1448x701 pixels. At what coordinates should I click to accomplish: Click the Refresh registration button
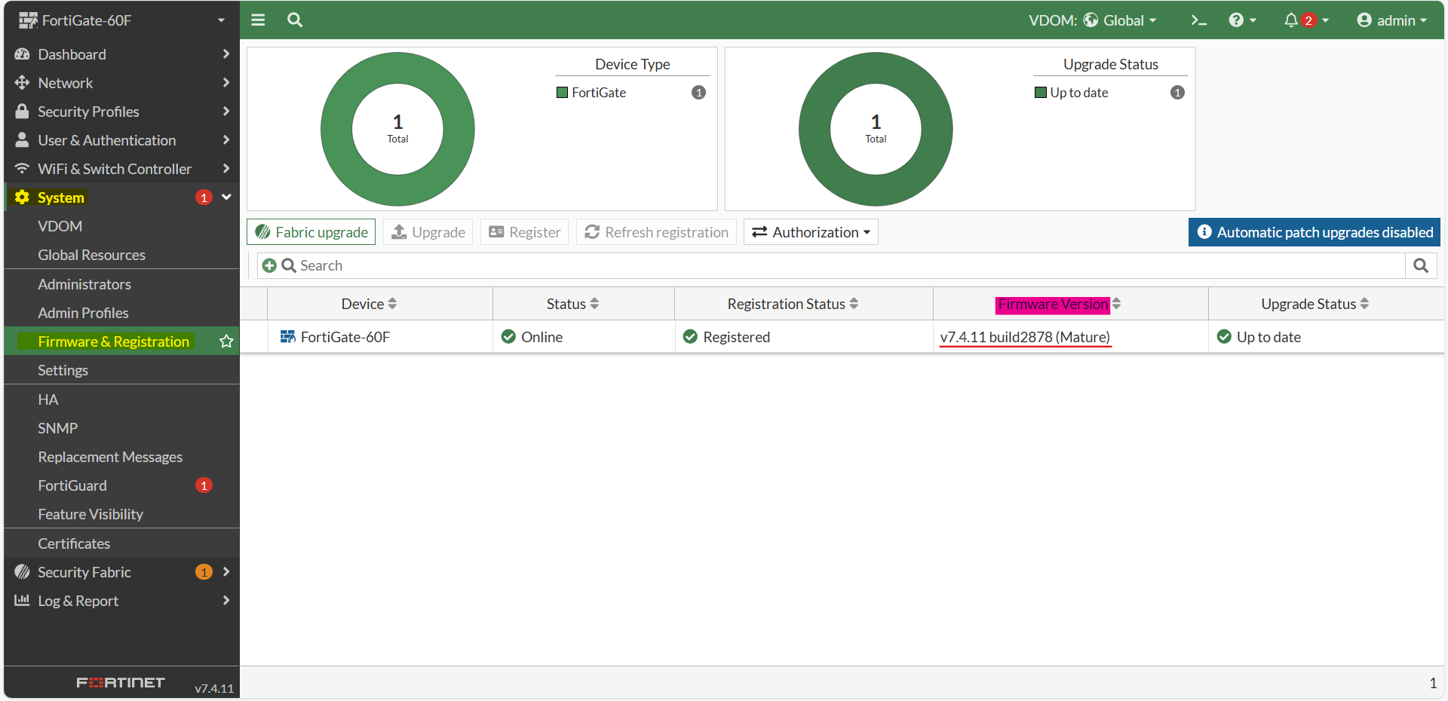[x=656, y=232]
